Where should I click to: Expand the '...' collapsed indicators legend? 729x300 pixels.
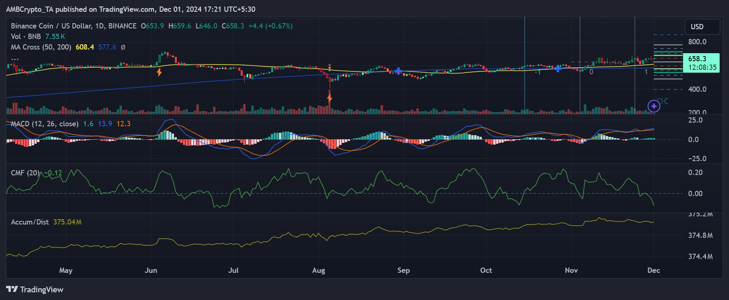pyautogui.click(x=15, y=59)
